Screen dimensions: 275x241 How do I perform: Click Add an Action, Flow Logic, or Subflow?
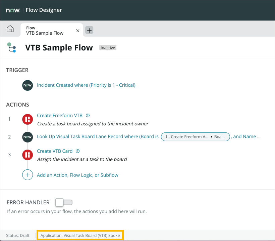pos(77,175)
